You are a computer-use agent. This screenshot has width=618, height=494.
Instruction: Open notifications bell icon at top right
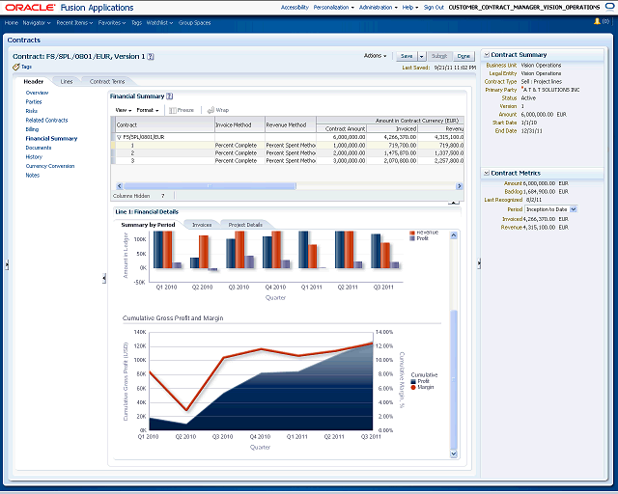(597, 21)
